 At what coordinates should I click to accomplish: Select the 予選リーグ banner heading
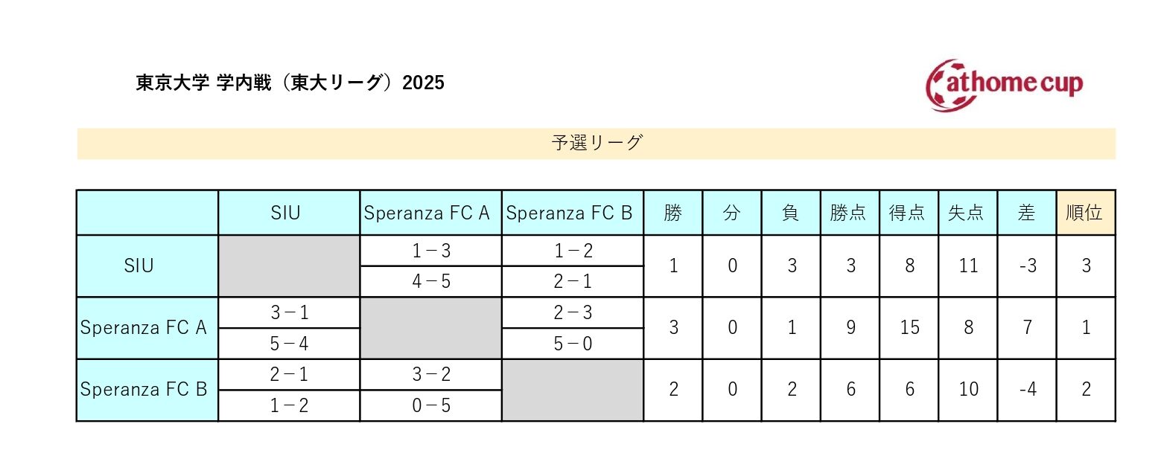[x=596, y=144]
